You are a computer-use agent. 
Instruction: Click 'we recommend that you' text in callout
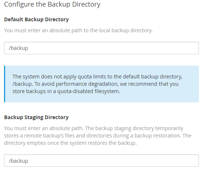point(149,84)
